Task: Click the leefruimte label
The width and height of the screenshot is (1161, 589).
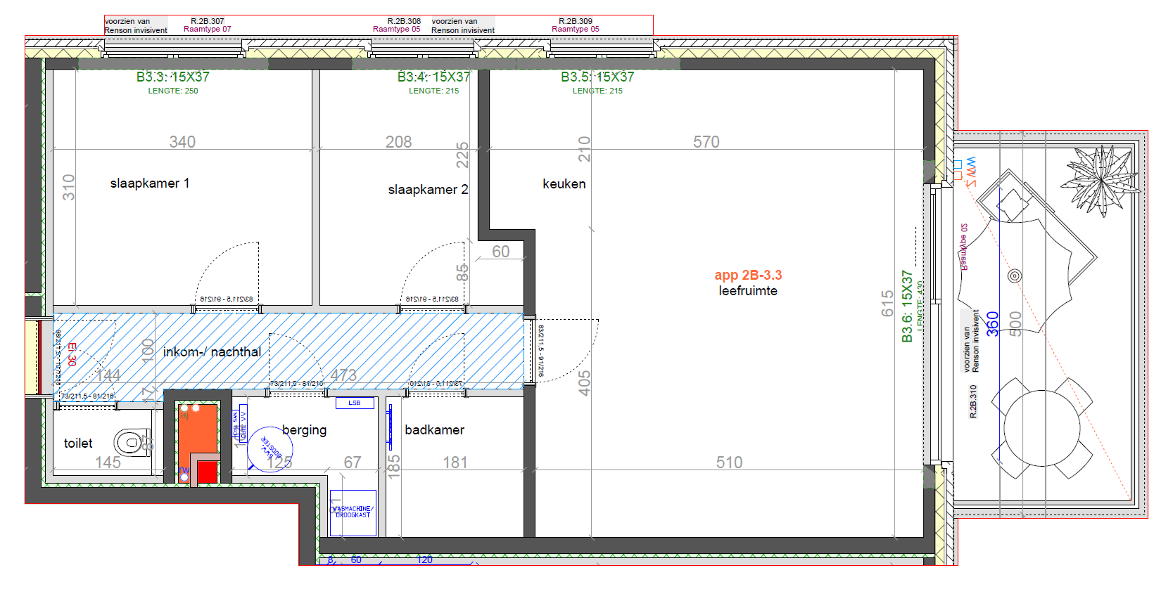Action: (748, 291)
